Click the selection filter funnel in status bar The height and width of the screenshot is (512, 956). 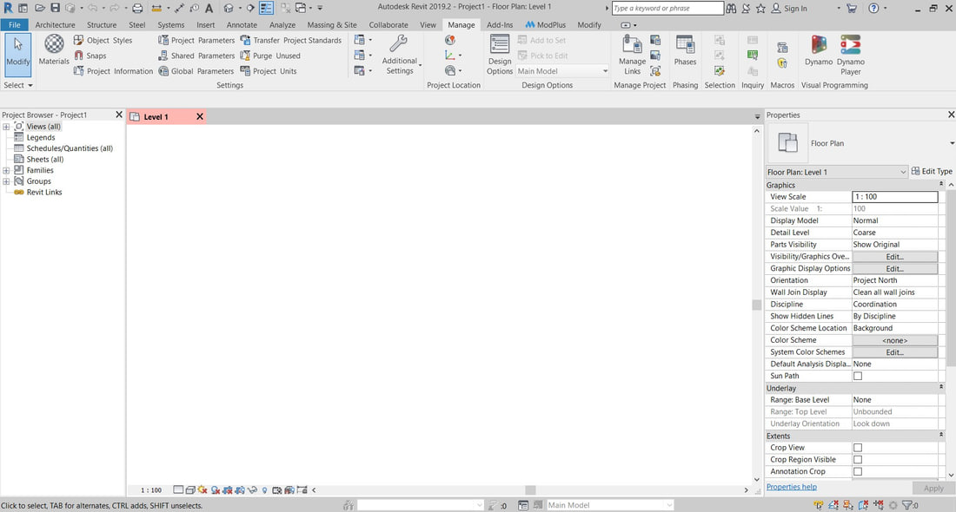908,505
